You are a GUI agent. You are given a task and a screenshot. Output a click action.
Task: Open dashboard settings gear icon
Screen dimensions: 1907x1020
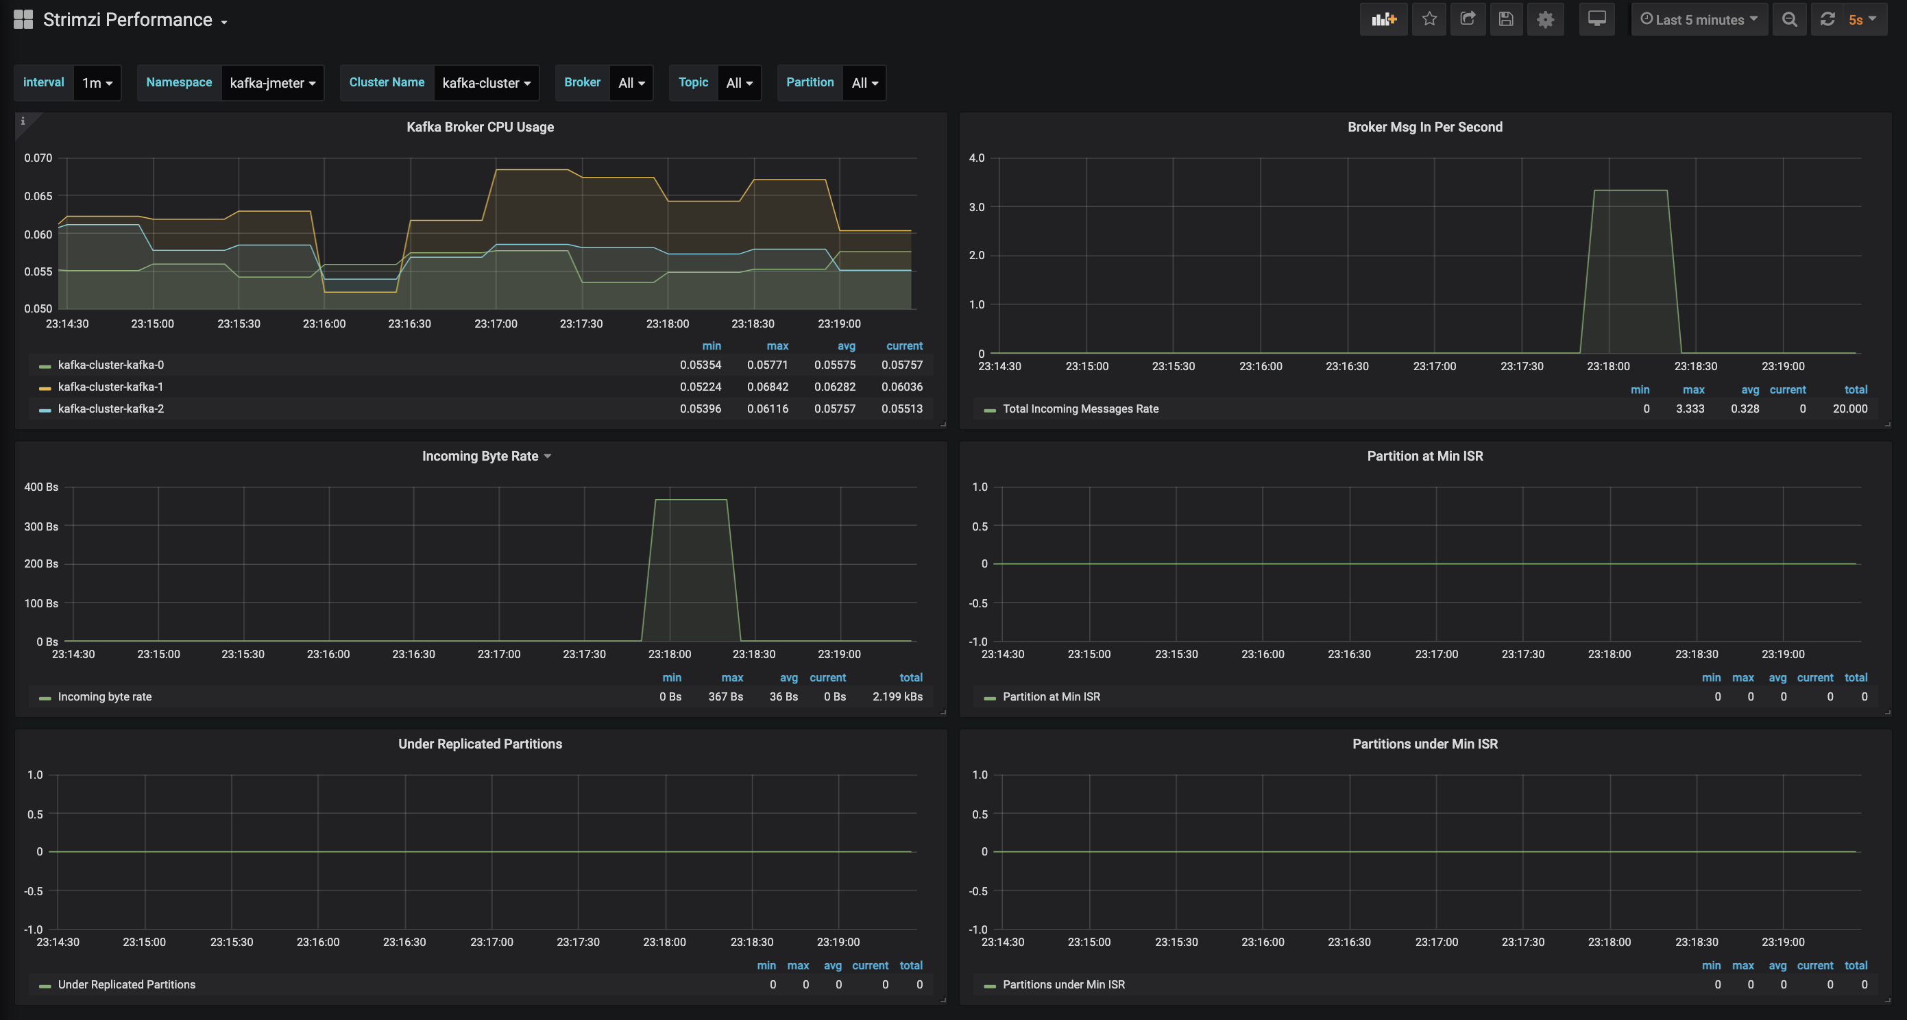[x=1545, y=19]
